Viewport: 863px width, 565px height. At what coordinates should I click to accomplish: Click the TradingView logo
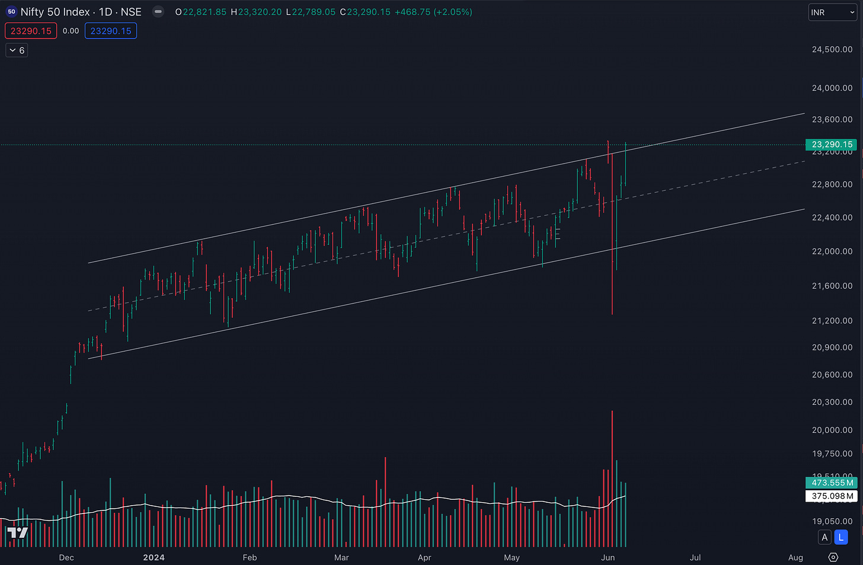point(18,532)
